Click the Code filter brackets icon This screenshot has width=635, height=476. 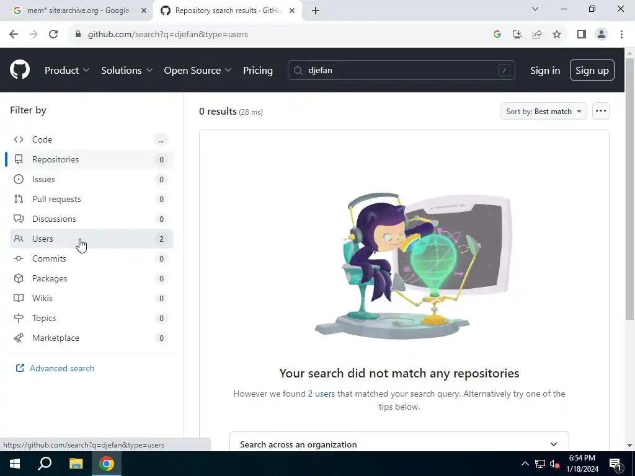(x=19, y=139)
